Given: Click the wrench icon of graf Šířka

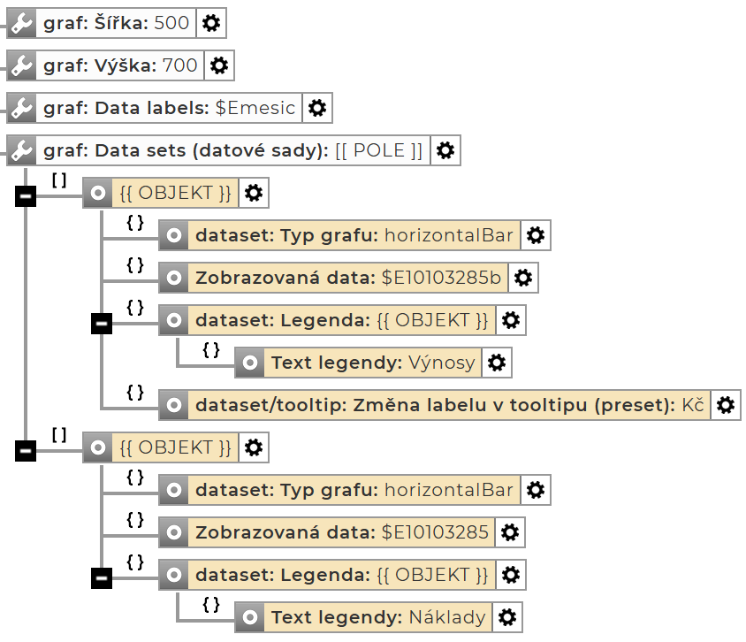Looking at the screenshot, I should [21, 24].
